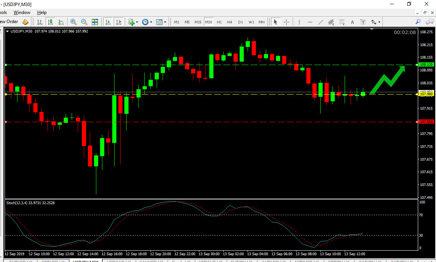Switch chart to line chart mode
The width and height of the screenshot is (436, 262).
61,22
